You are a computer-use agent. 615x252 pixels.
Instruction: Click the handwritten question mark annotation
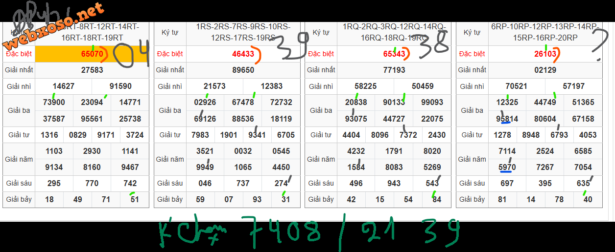tap(598, 45)
